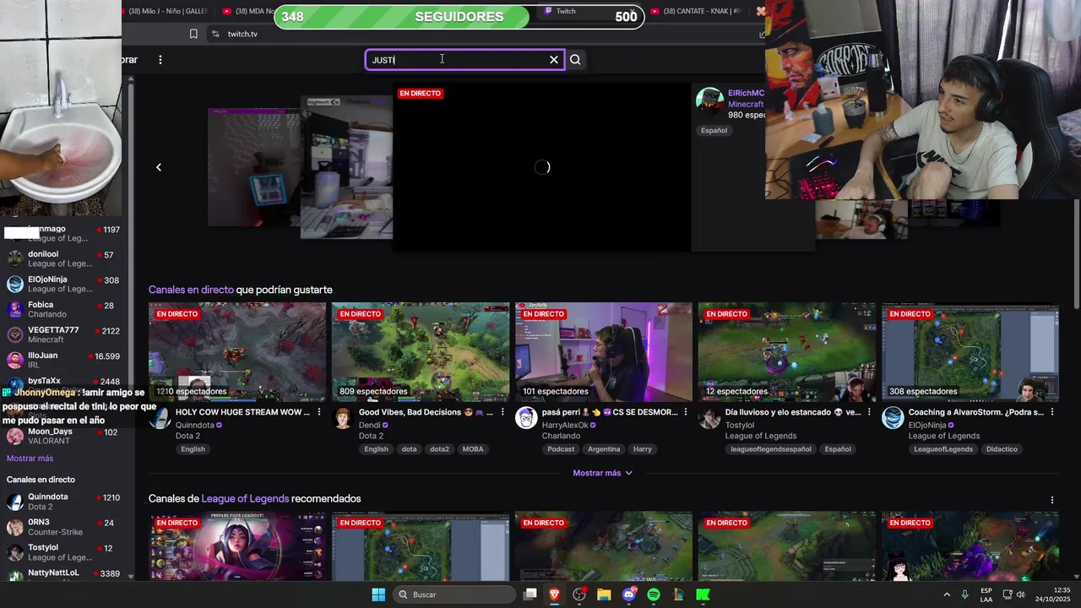The width and height of the screenshot is (1081, 608).
Task: Show hidden system tray icons
Action: (946, 594)
